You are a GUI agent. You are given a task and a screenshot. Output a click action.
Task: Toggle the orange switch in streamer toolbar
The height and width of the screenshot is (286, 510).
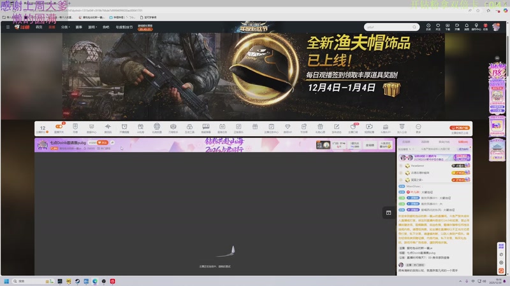click(x=59, y=126)
